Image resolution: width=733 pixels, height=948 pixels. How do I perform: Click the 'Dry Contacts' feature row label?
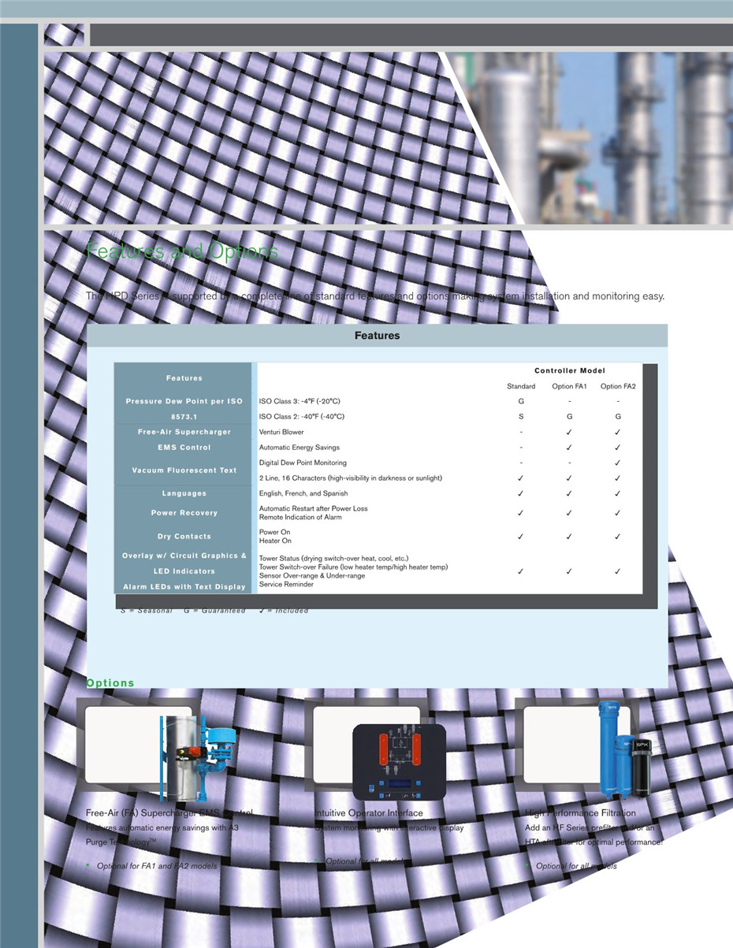click(x=184, y=537)
